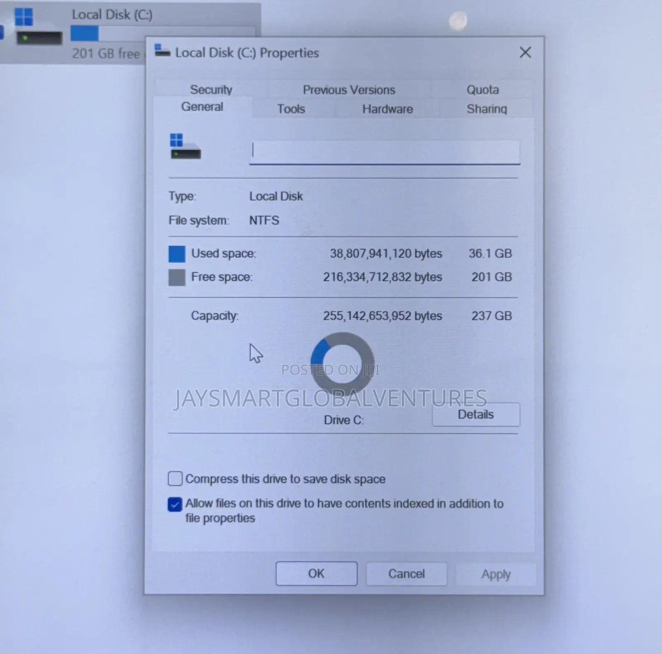
Task: Click the Windows drive icon beside name field
Action: click(x=185, y=146)
